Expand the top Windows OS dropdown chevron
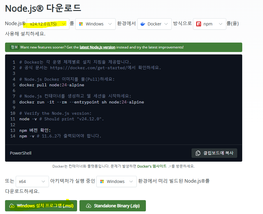This screenshot has height=214, width=263. [x=110, y=24]
